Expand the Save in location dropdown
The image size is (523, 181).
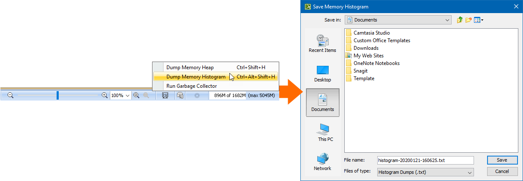click(x=447, y=20)
